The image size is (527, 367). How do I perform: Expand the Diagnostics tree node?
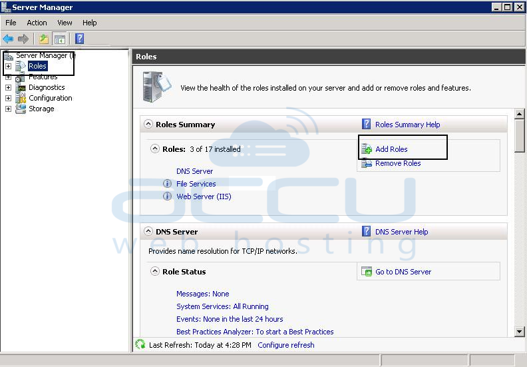(x=9, y=87)
